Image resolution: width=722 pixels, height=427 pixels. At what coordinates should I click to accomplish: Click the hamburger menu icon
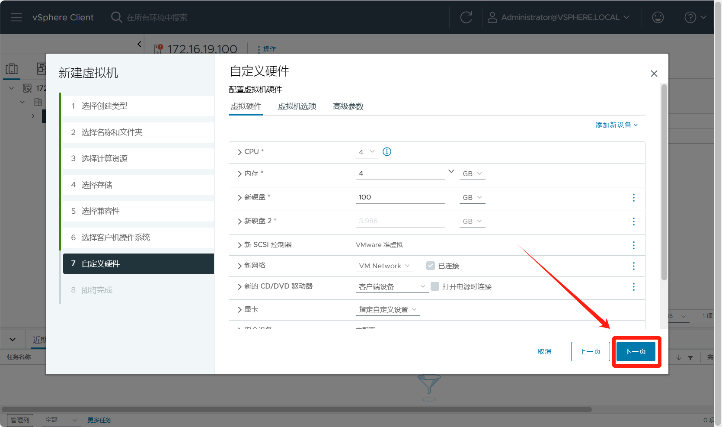tap(16, 17)
